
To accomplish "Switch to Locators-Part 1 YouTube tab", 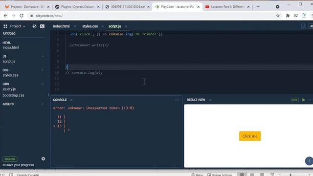I will (227, 7).
